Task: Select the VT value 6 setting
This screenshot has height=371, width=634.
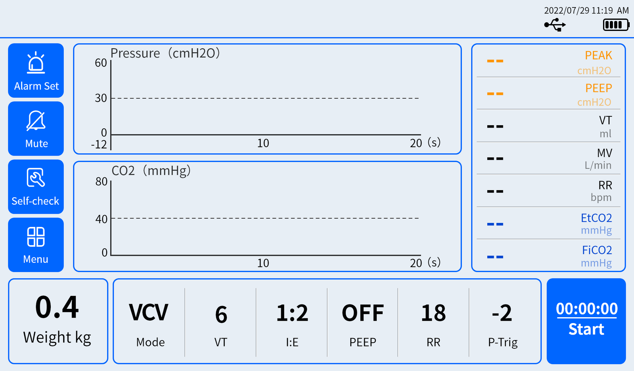Action: point(221,323)
